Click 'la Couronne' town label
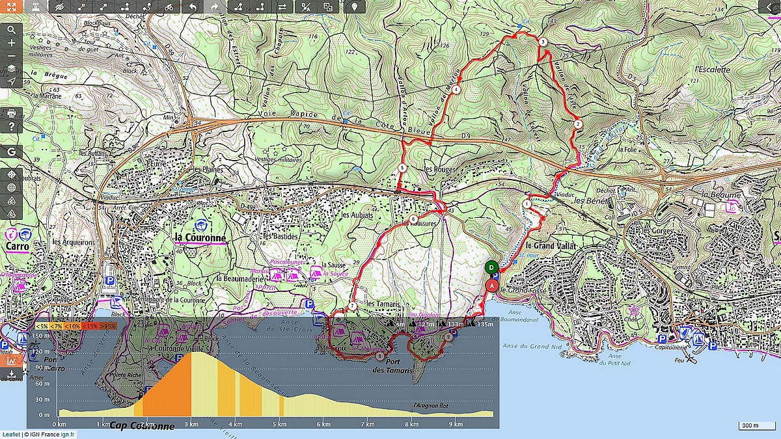Viewport: 781px width, 439px height. tap(200, 238)
